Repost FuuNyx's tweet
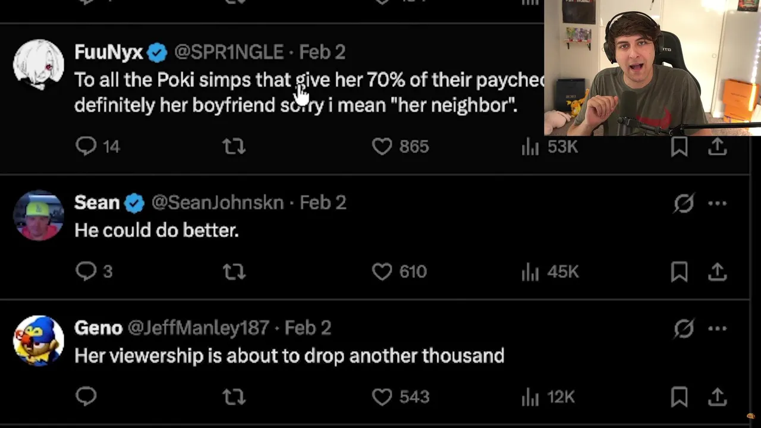Viewport: 761px width, 428px height. click(234, 146)
